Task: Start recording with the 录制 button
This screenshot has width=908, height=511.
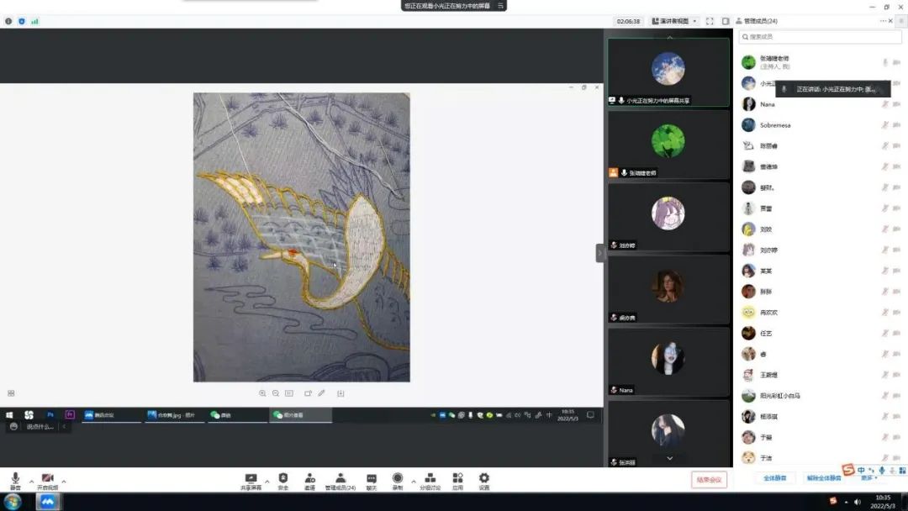Action: [397, 481]
